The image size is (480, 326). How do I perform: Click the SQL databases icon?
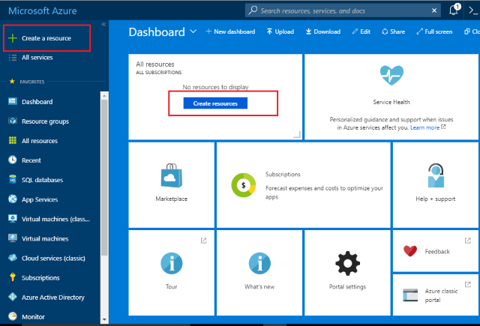point(13,180)
